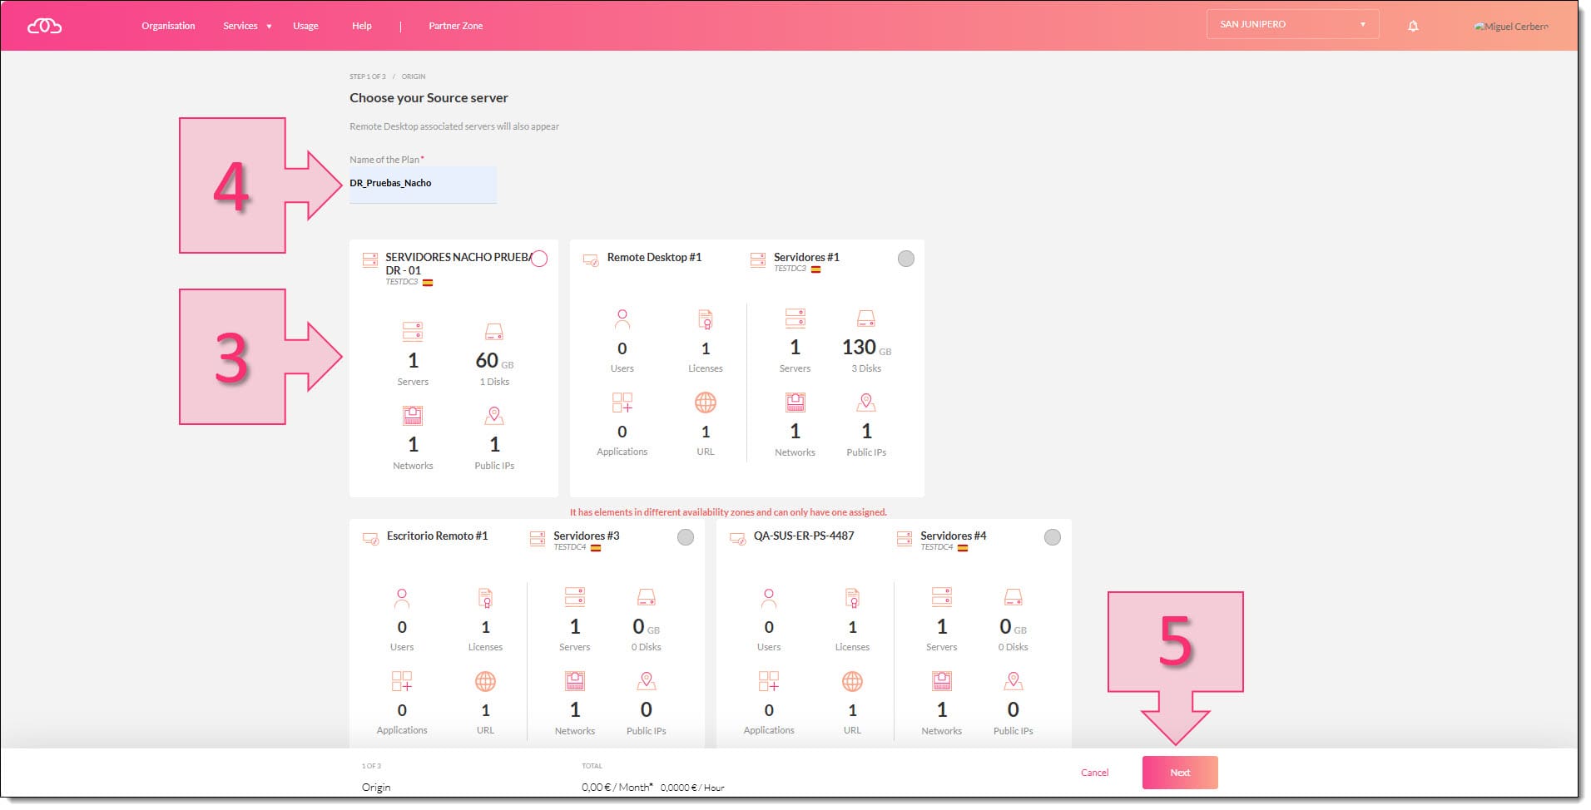The width and height of the screenshot is (1591, 810).
Task: Open the notifications bell
Action: [1413, 26]
